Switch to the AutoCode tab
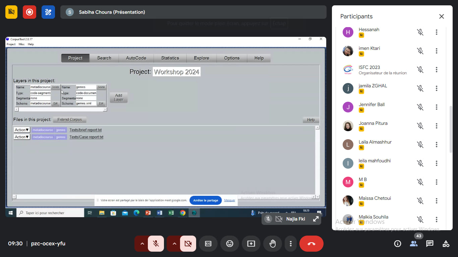 (136, 58)
